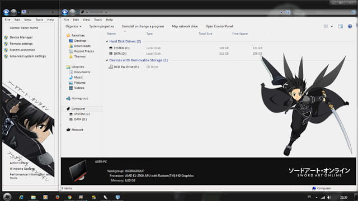Select the SYSTEM (C:) drive icon in list

[111, 48]
